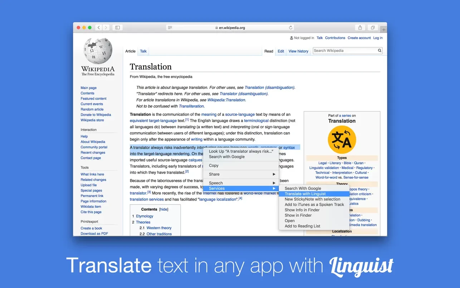Click the reload page icon

[291, 28]
